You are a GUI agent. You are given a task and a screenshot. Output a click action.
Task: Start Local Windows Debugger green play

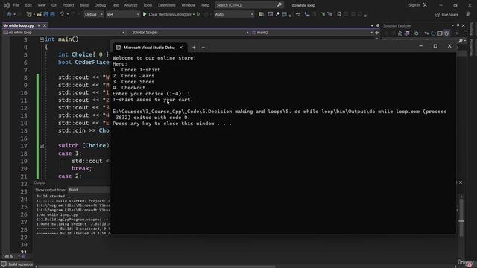[x=145, y=14]
